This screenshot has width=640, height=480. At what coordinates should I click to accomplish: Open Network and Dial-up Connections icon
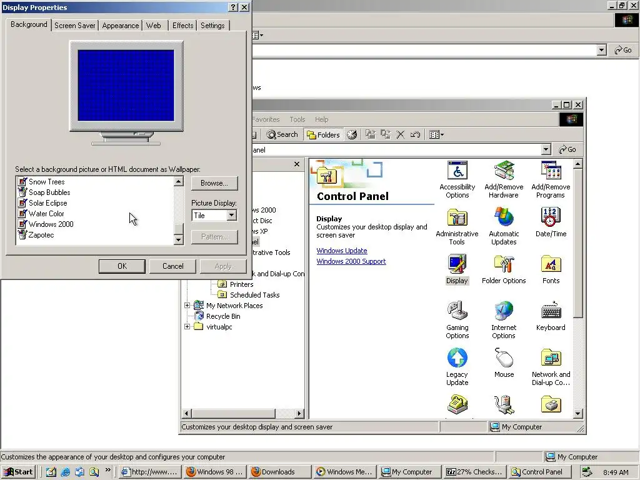tap(551, 367)
